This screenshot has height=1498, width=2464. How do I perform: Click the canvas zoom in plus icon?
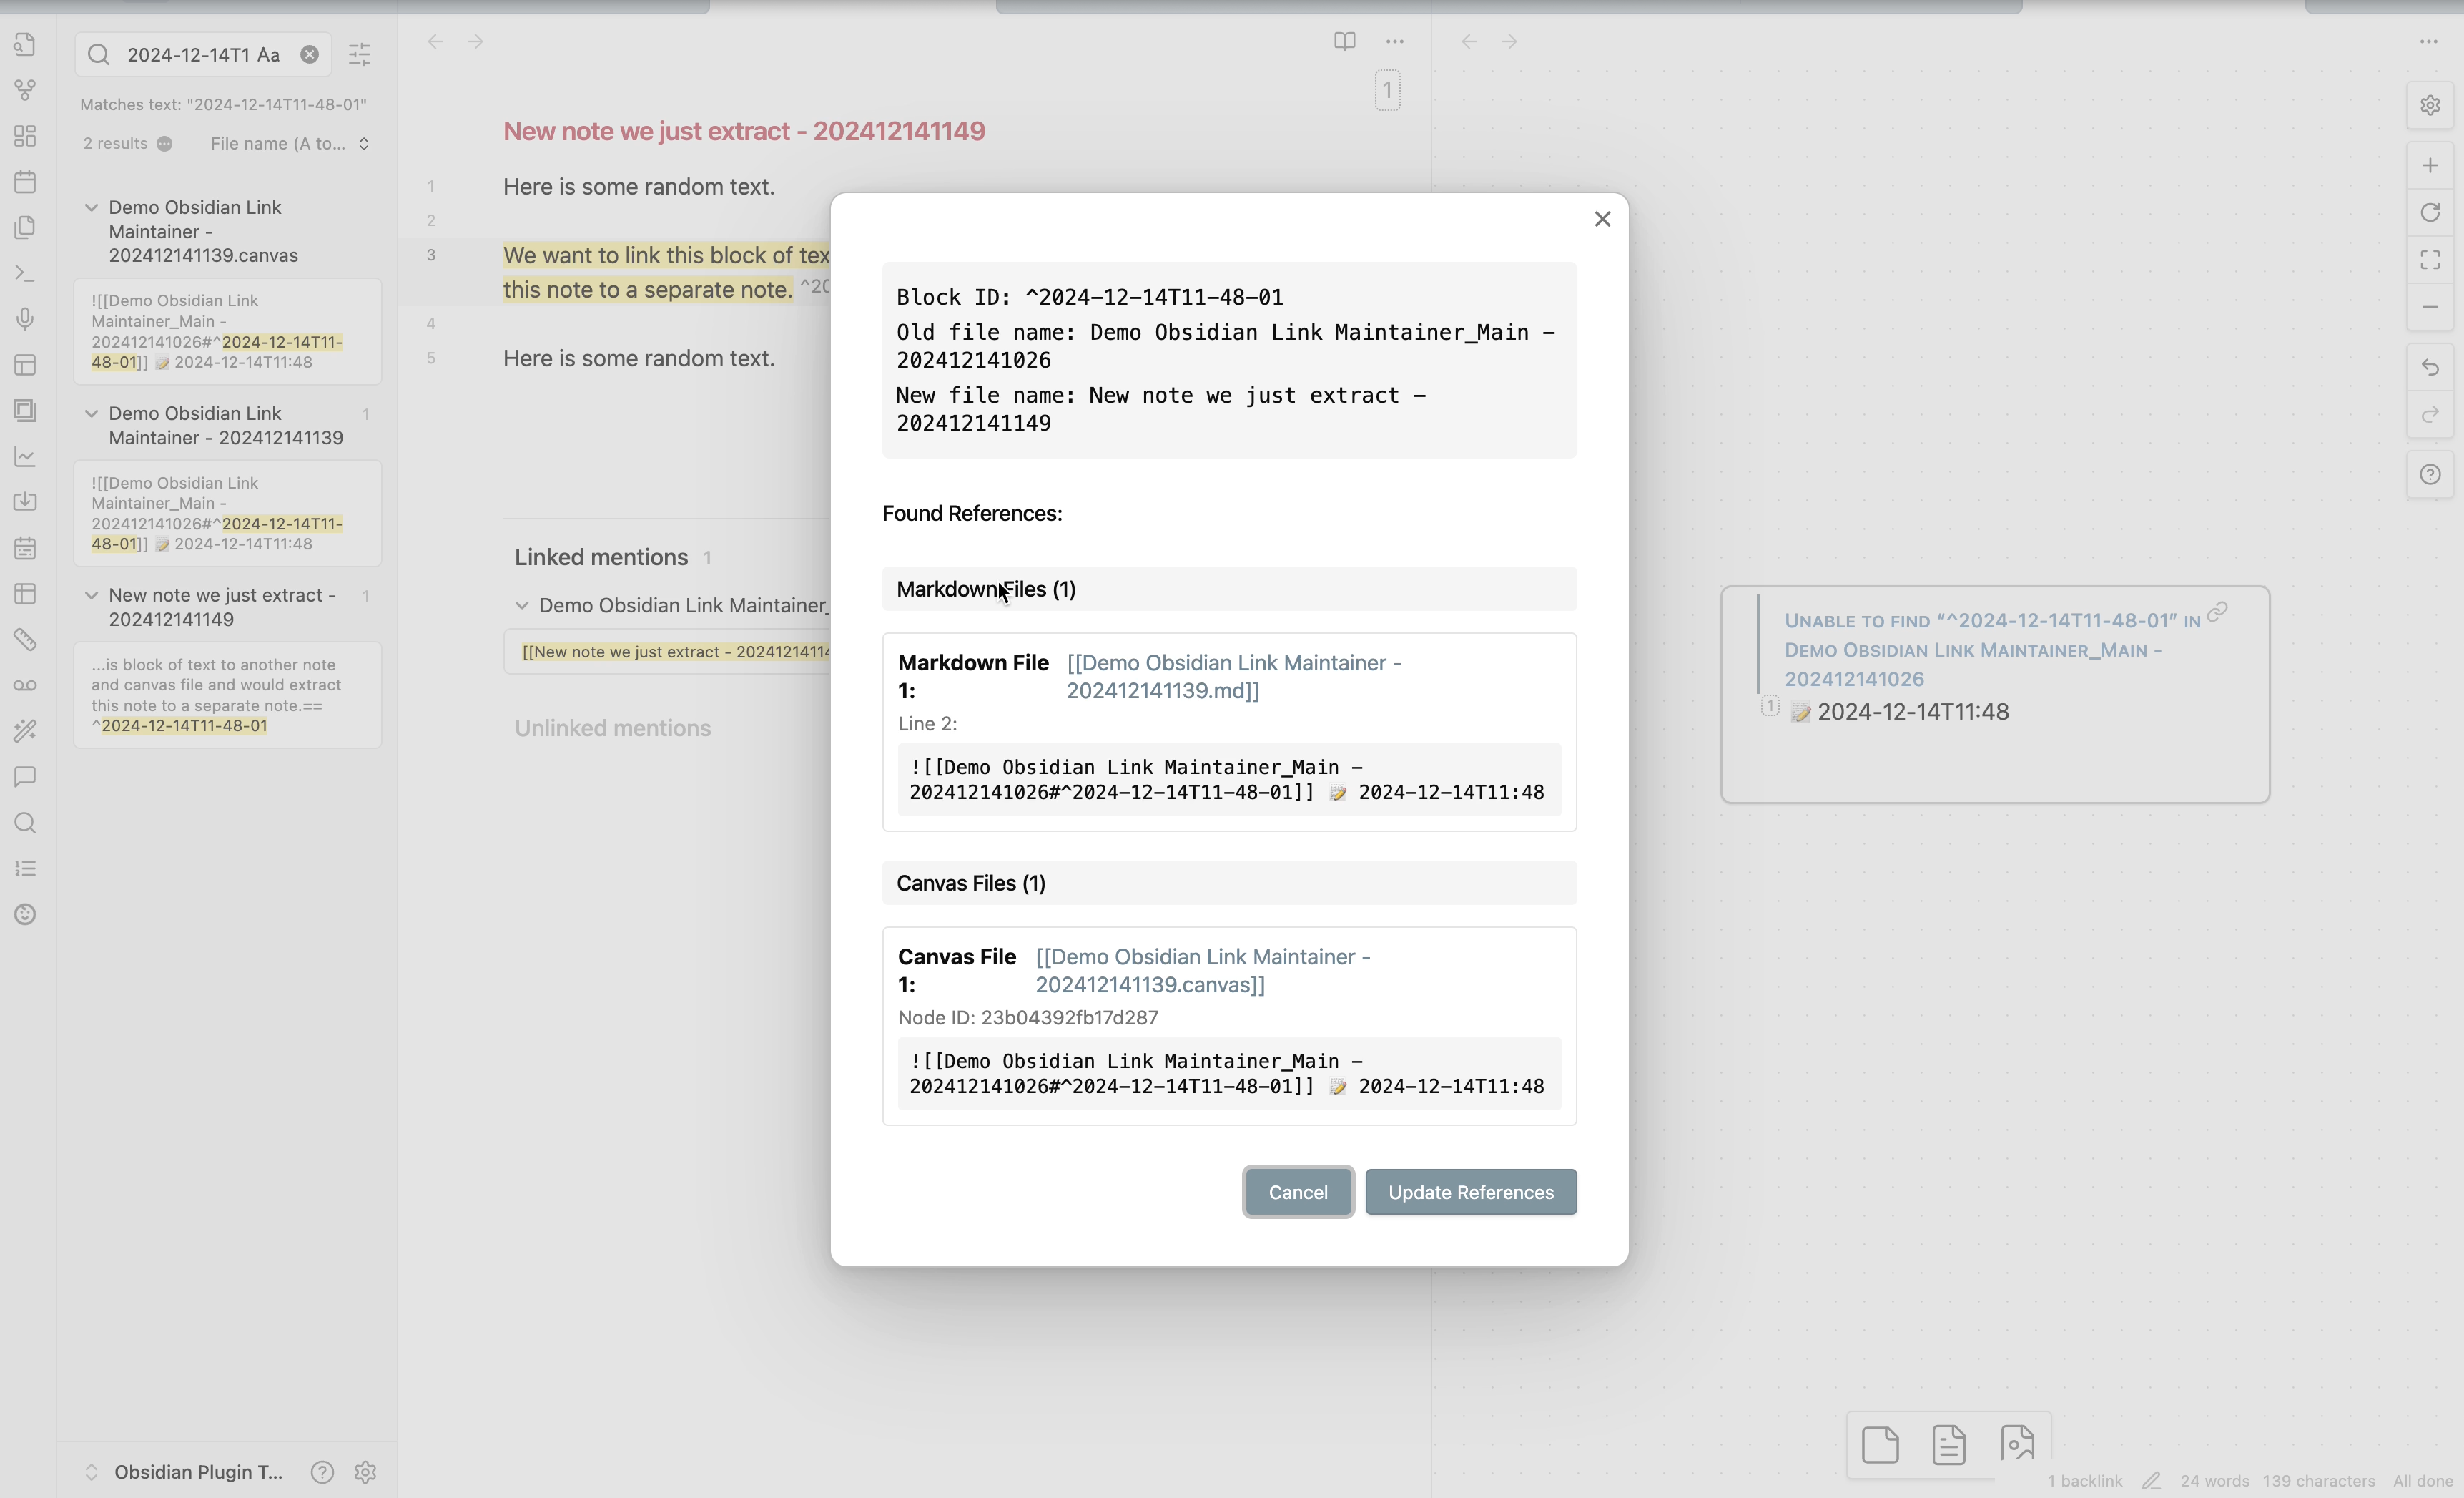(x=2430, y=165)
